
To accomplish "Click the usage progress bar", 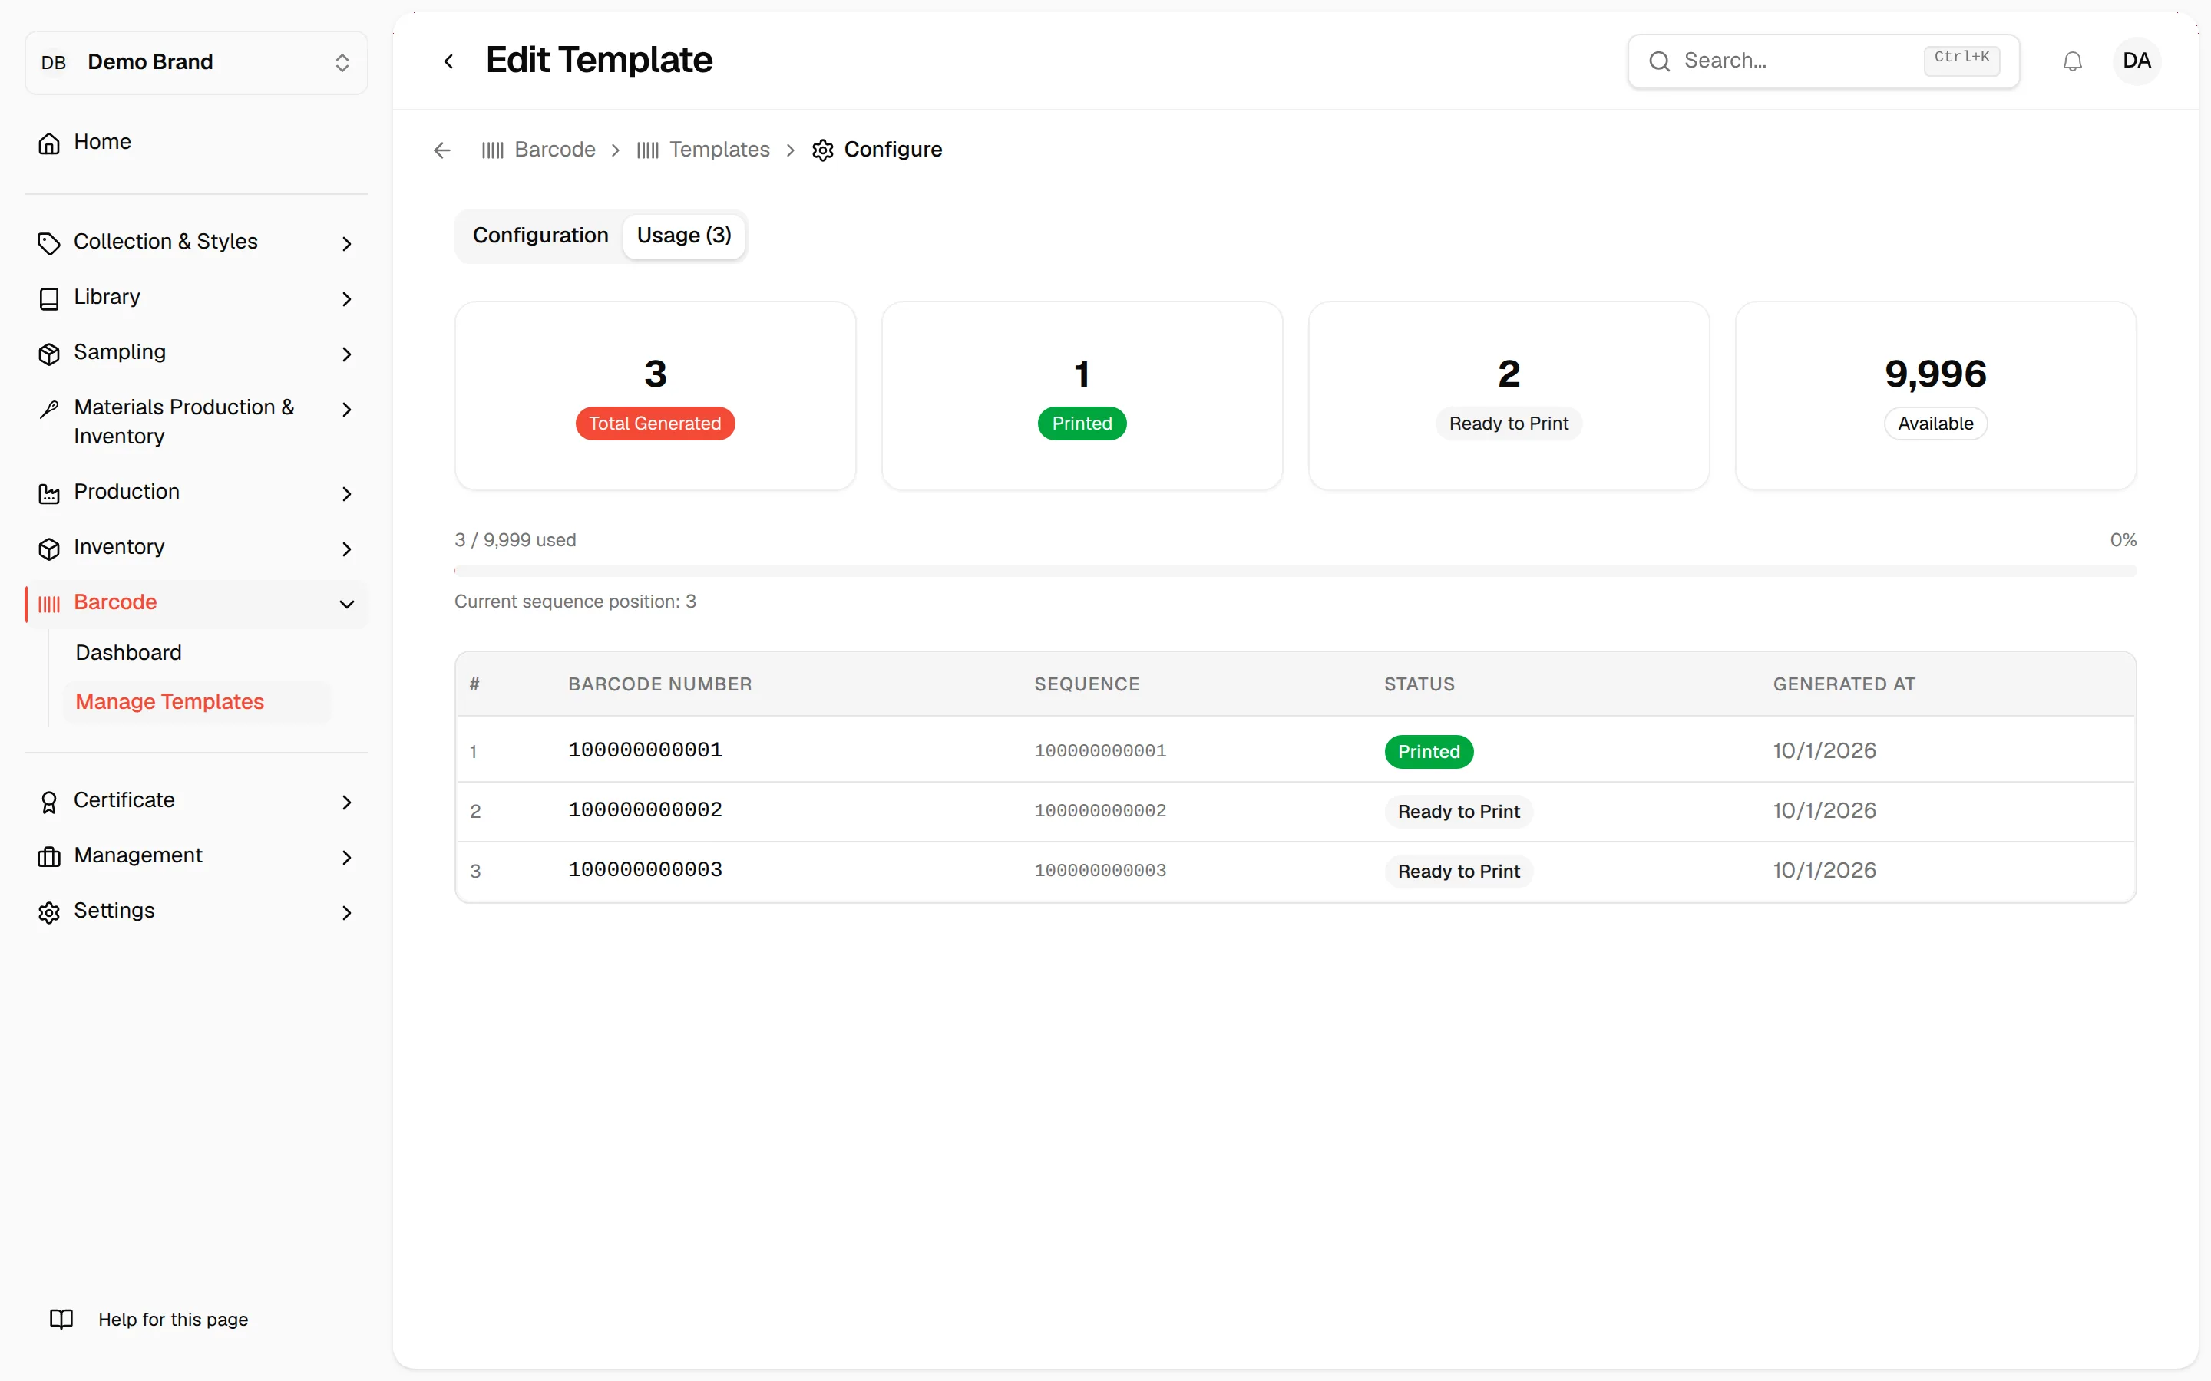I will pyautogui.click(x=1294, y=571).
